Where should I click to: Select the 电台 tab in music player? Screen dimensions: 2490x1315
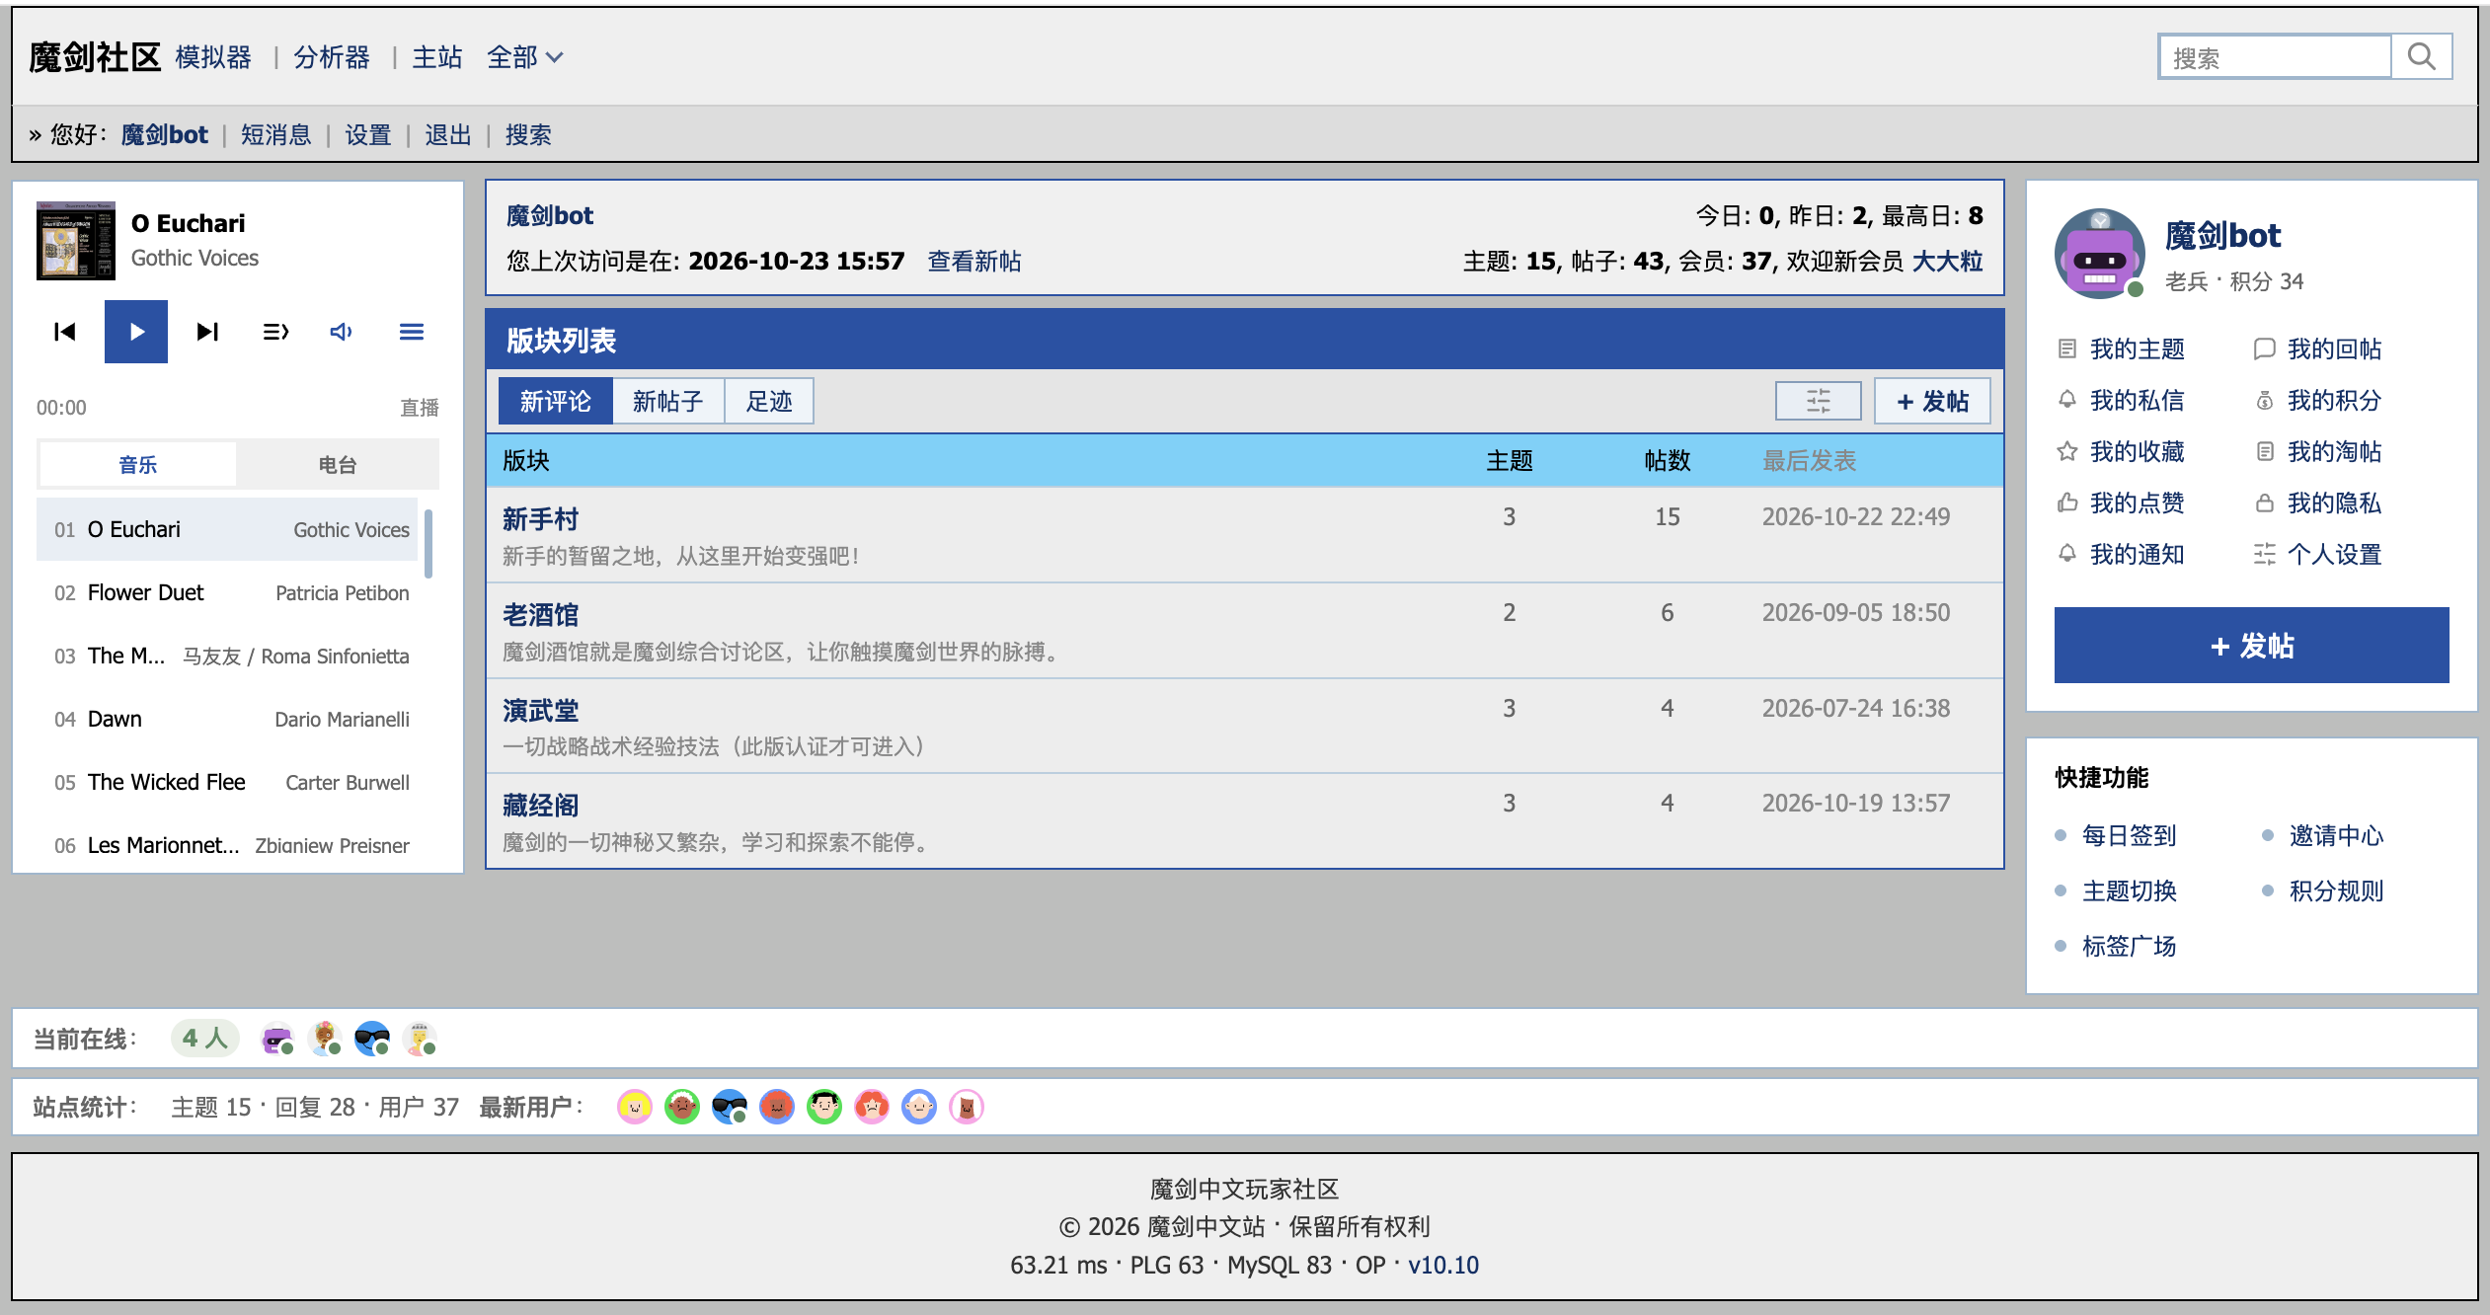[337, 464]
